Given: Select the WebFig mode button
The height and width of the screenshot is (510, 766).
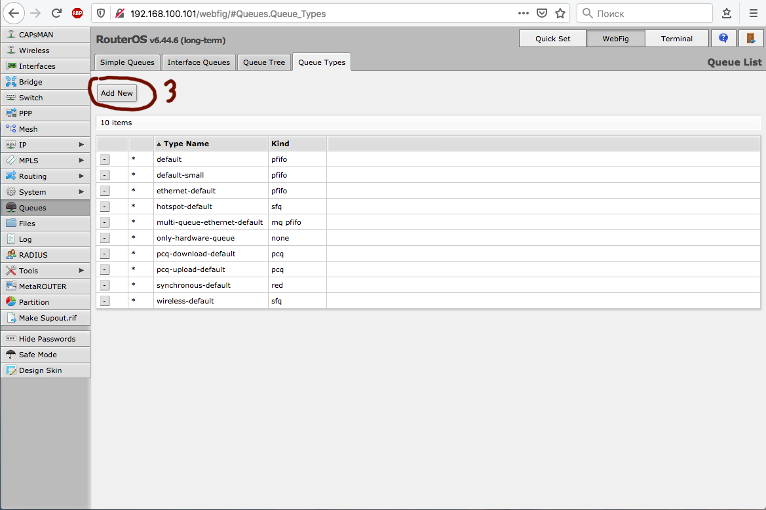Looking at the screenshot, I should click(615, 38).
